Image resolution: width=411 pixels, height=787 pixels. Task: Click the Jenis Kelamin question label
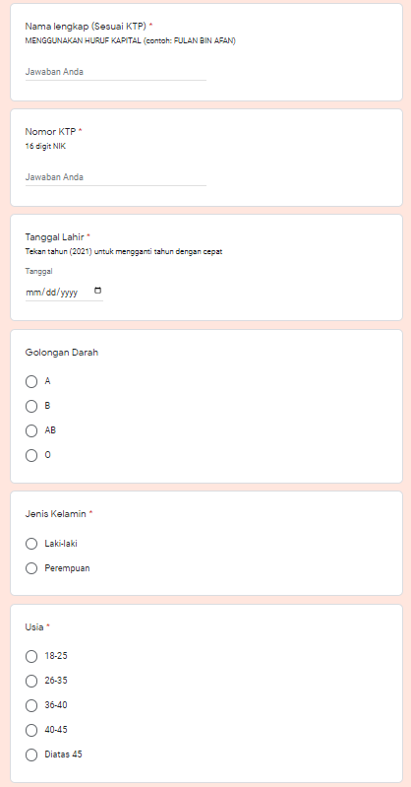[56, 514]
